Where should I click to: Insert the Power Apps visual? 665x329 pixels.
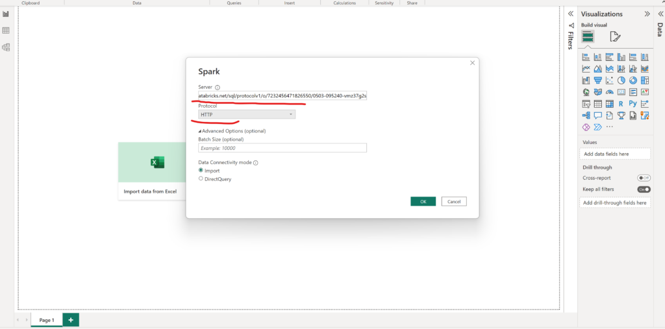[x=586, y=127]
